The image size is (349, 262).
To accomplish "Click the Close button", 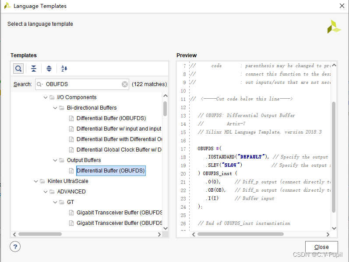I will coord(321,247).
